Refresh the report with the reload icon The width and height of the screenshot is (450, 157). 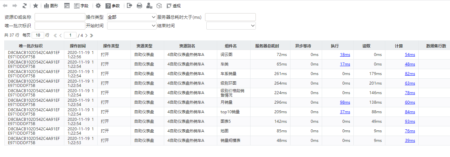coord(25,6)
